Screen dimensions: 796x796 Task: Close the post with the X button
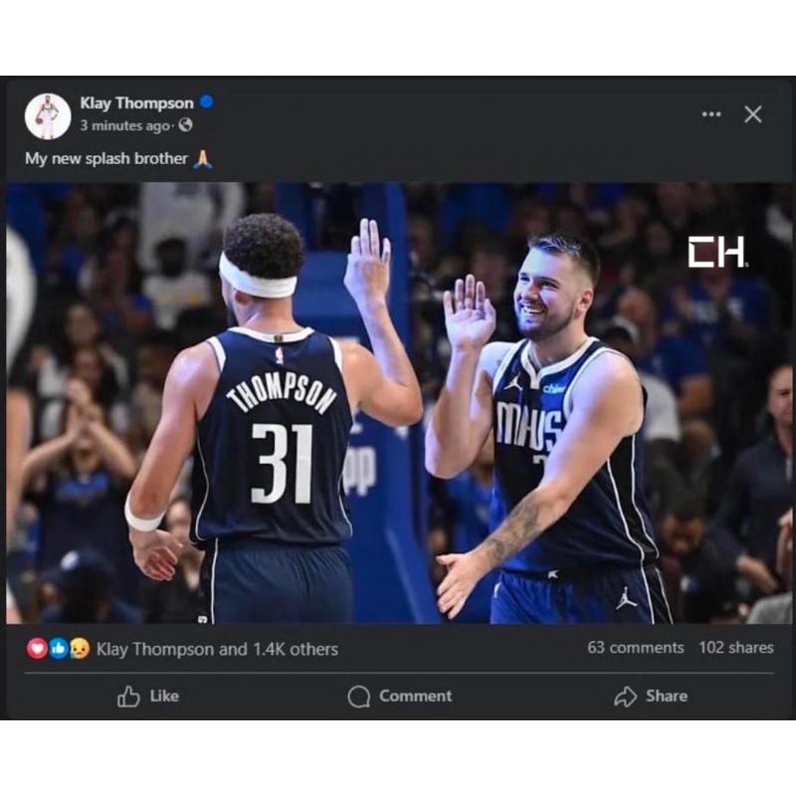pyautogui.click(x=753, y=114)
